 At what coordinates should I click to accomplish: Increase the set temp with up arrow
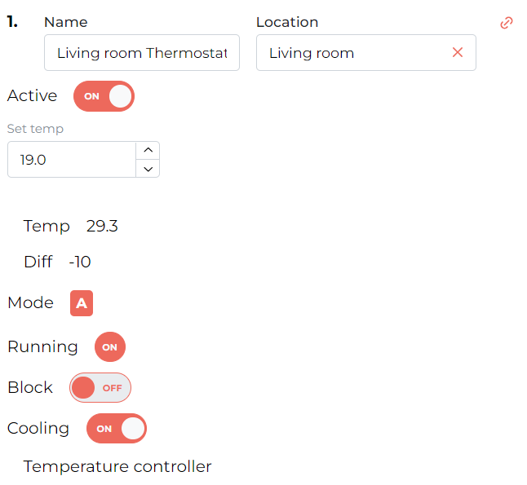point(148,150)
